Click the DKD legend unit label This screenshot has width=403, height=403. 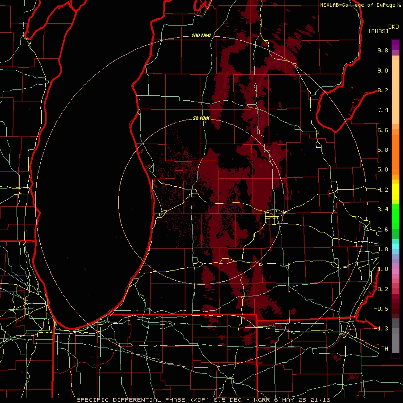(394, 27)
